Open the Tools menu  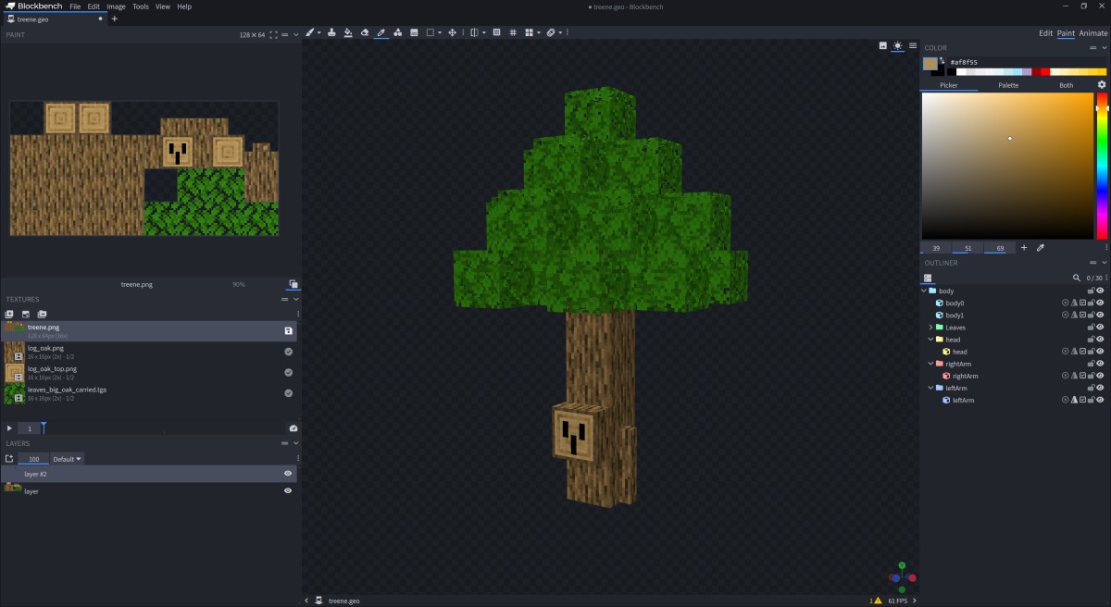pos(141,6)
